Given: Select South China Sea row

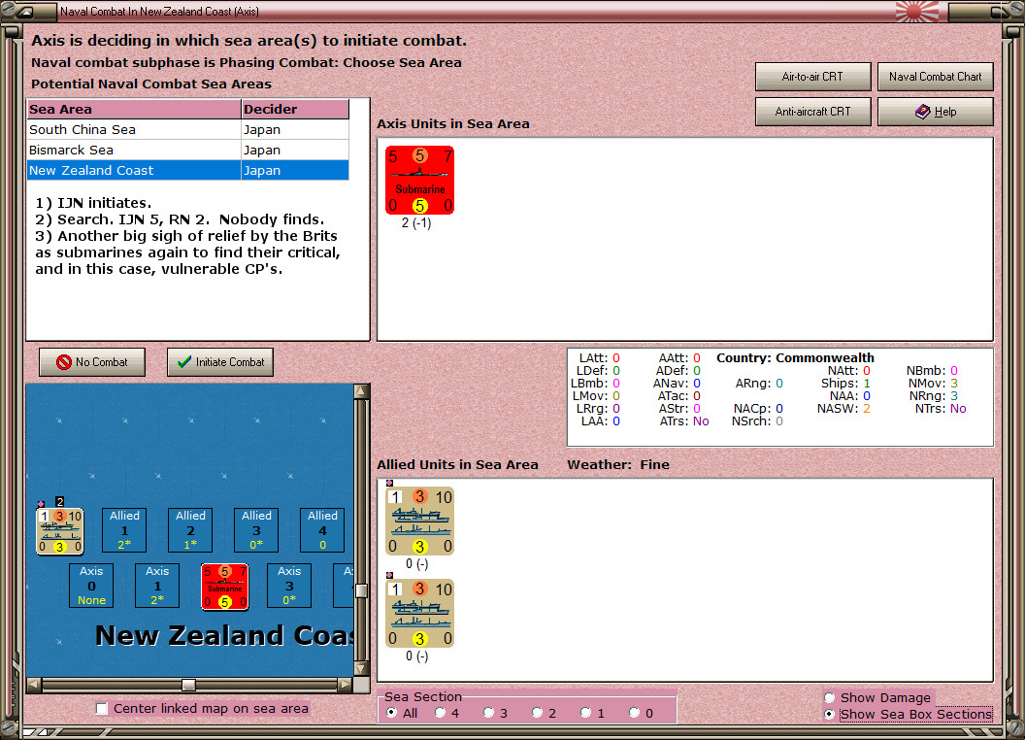Looking at the screenshot, I should click(x=187, y=129).
